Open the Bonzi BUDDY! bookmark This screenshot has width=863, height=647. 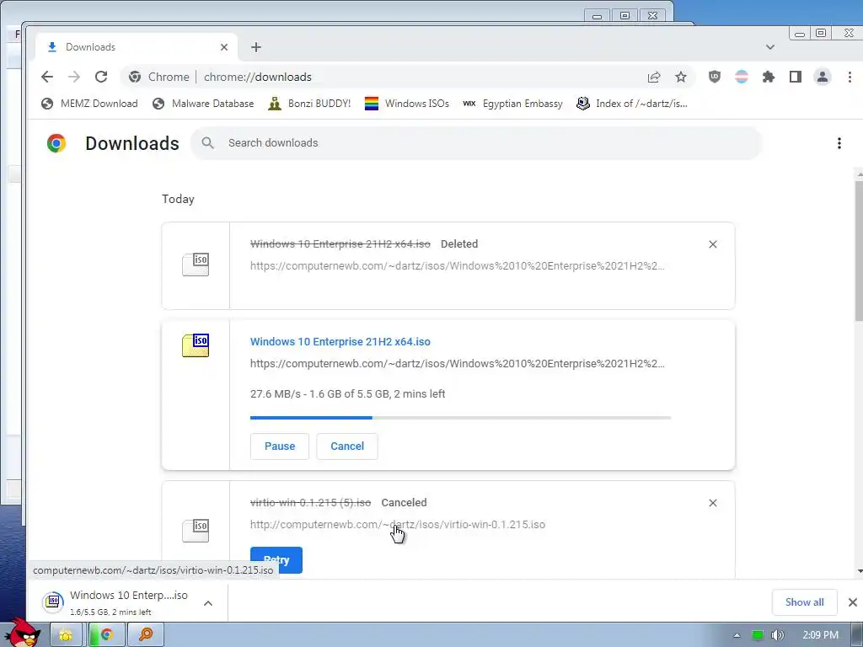coord(309,104)
